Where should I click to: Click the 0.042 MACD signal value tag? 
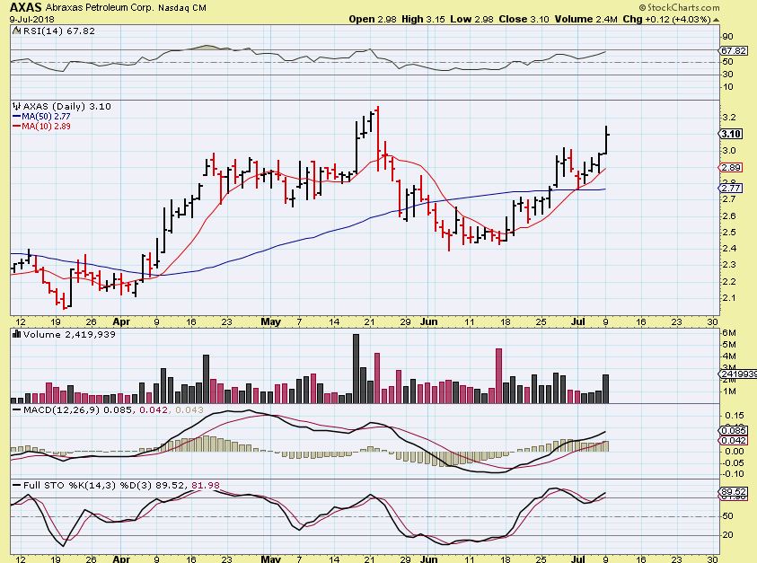(734, 440)
